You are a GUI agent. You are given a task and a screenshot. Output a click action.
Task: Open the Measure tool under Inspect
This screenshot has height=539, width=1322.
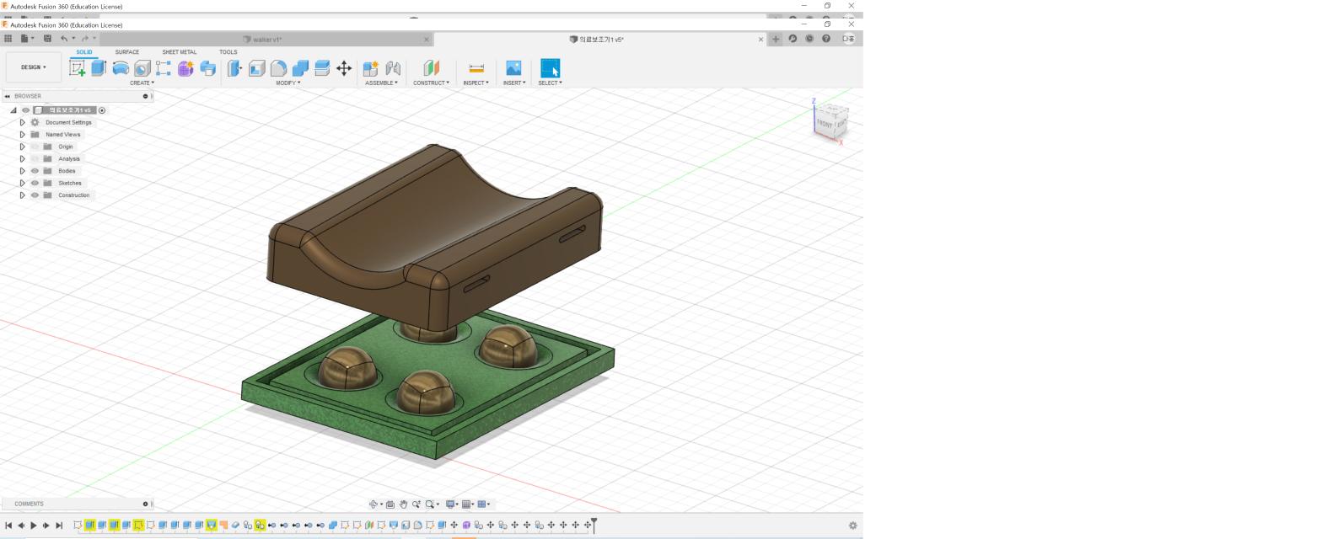[x=476, y=68]
